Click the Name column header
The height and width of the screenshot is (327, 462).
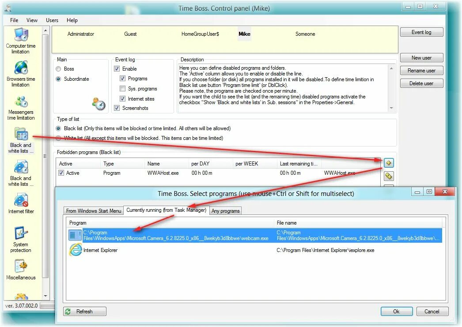pyautogui.click(x=167, y=164)
